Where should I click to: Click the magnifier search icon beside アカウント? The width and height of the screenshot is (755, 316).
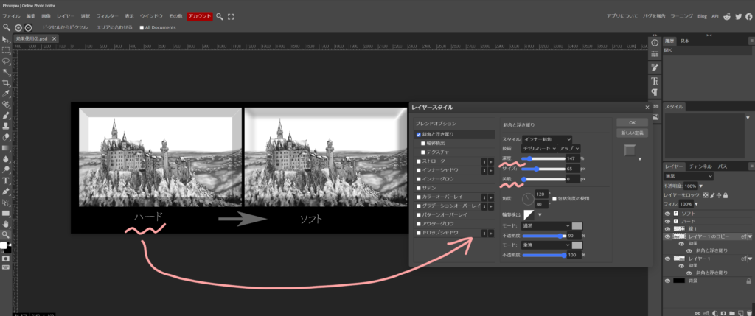tap(220, 15)
